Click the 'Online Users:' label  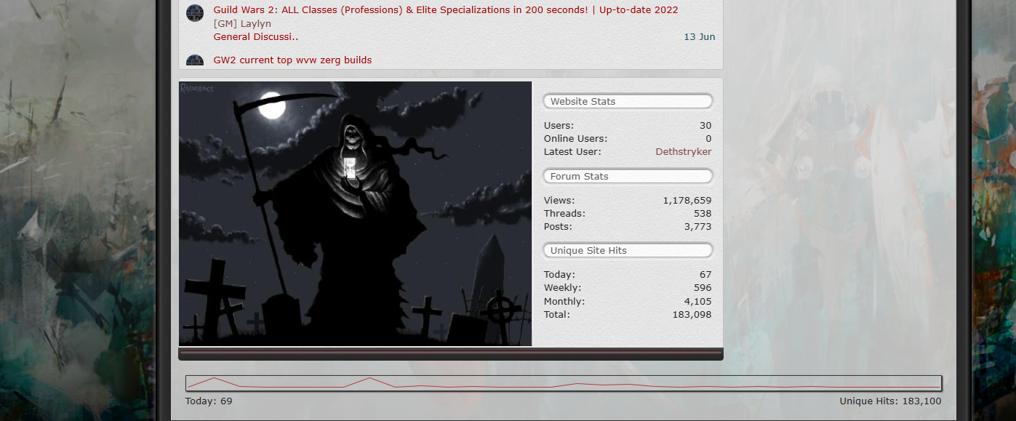coord(576,139)
